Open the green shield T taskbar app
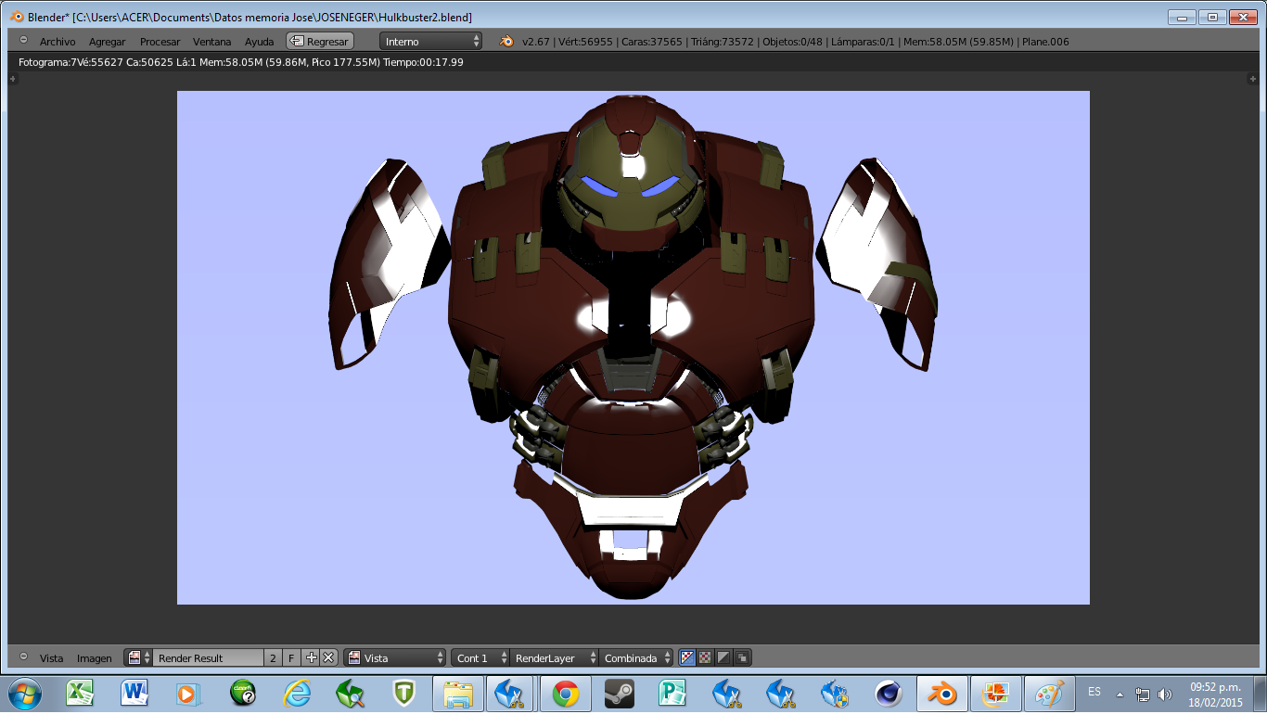This screenshot has height=714, width=1267. point(403,694)
